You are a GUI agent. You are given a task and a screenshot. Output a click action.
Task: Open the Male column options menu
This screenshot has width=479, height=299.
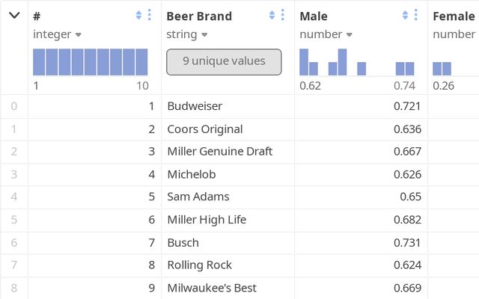(x=416, y=15)
